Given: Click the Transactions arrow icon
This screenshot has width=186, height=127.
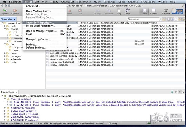Looking at the screenshot, I should 176,92.
